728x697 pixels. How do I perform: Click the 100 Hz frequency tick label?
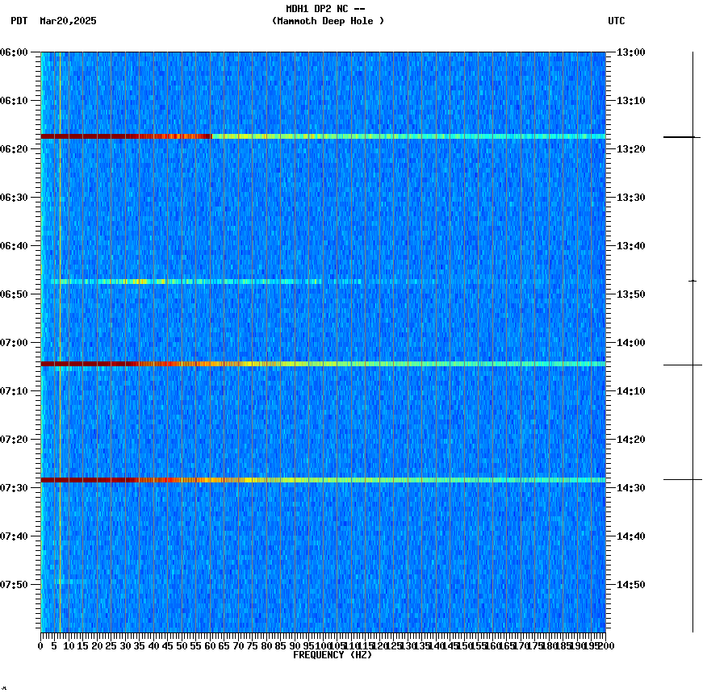[321, 645]
